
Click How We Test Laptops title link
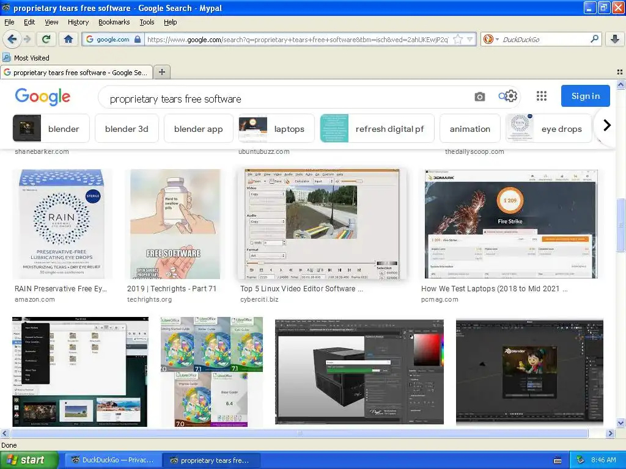point(494,288)
